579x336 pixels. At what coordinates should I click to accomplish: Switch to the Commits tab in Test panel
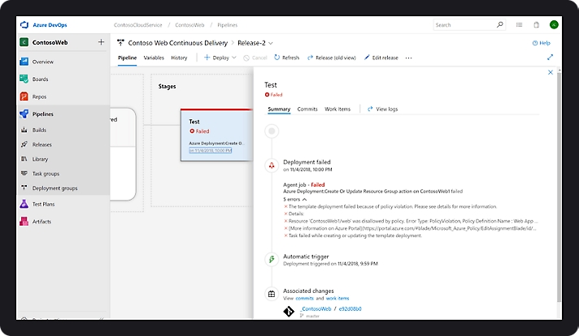pyautogui.click(x=307, y=109)
